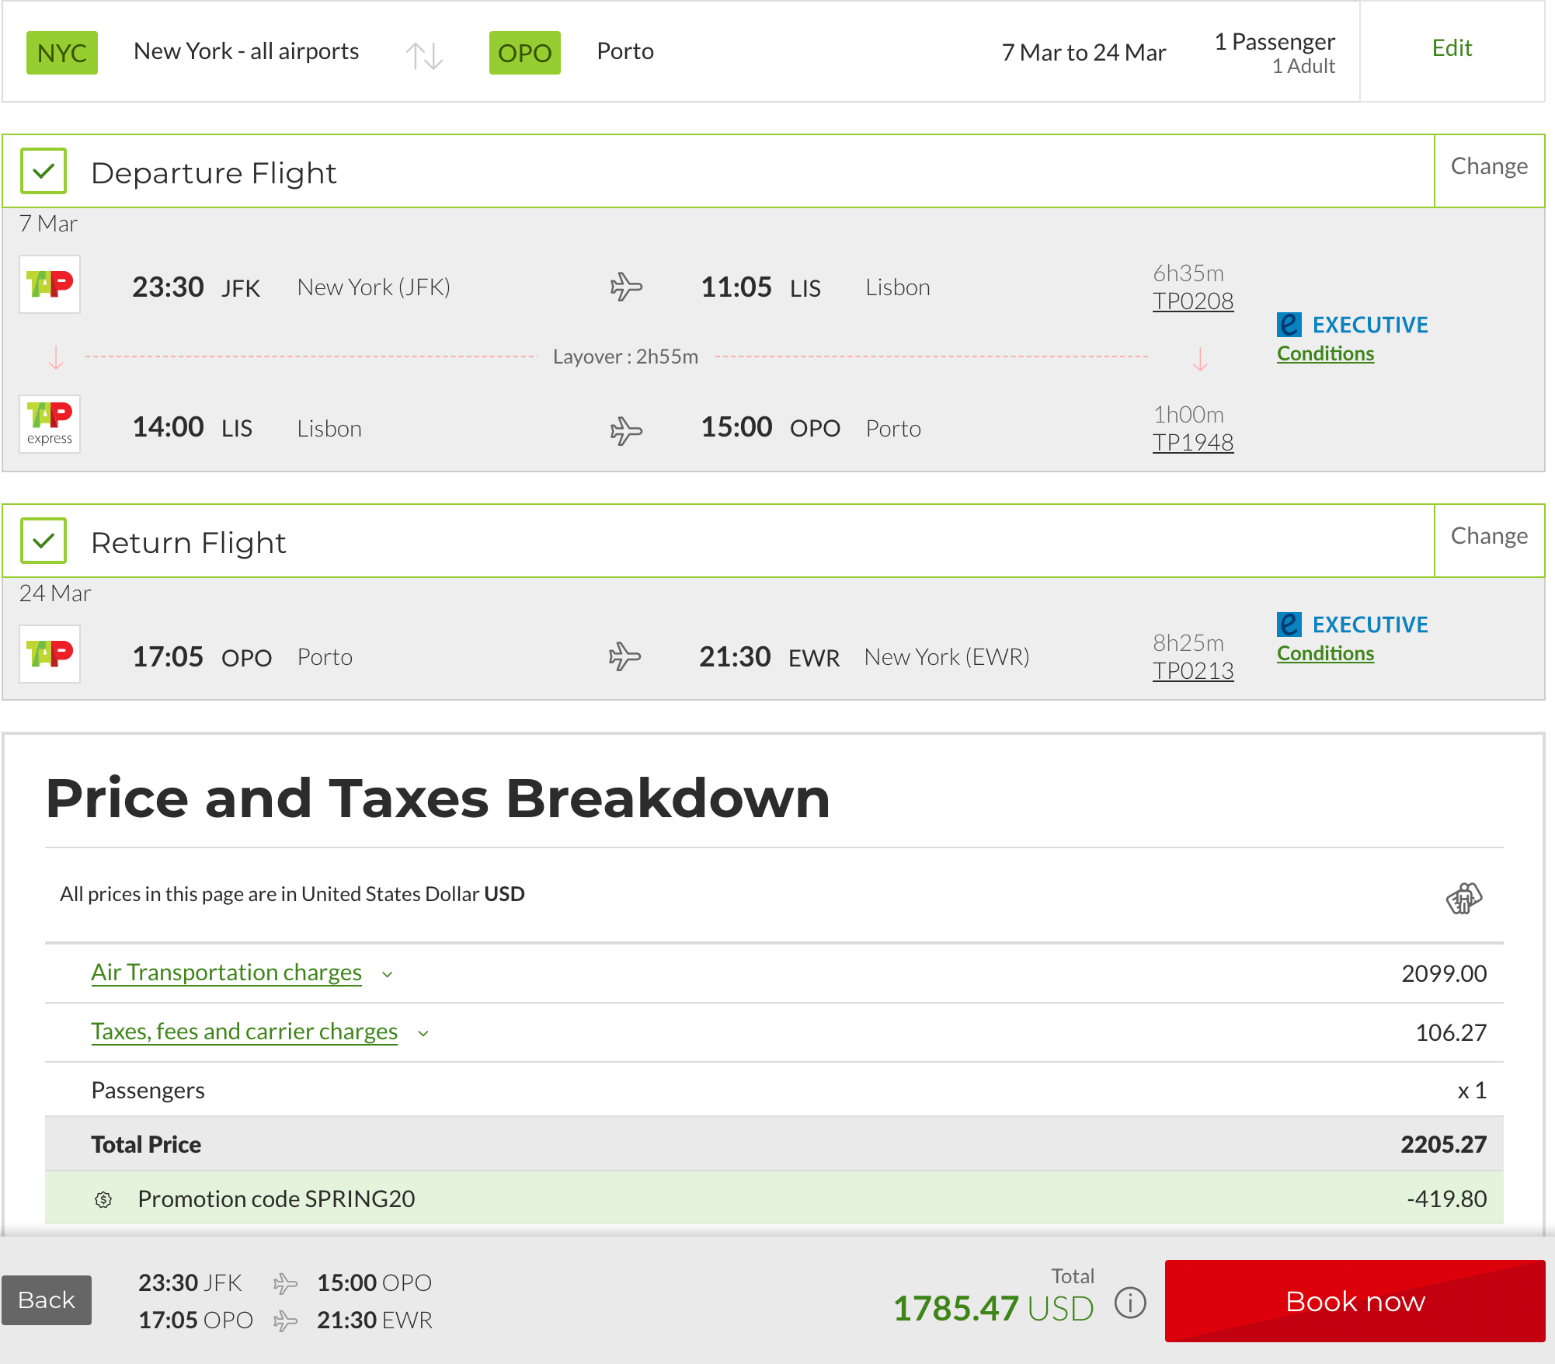Click the Executive class icon on departure
1555x1364 pixels.
pos(1289,324)
